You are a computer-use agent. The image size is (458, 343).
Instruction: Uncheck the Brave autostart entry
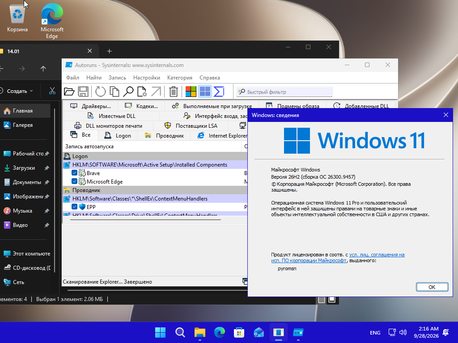(75, 173)
